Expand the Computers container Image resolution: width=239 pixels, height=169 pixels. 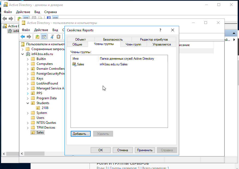click(x=28, y=64)
